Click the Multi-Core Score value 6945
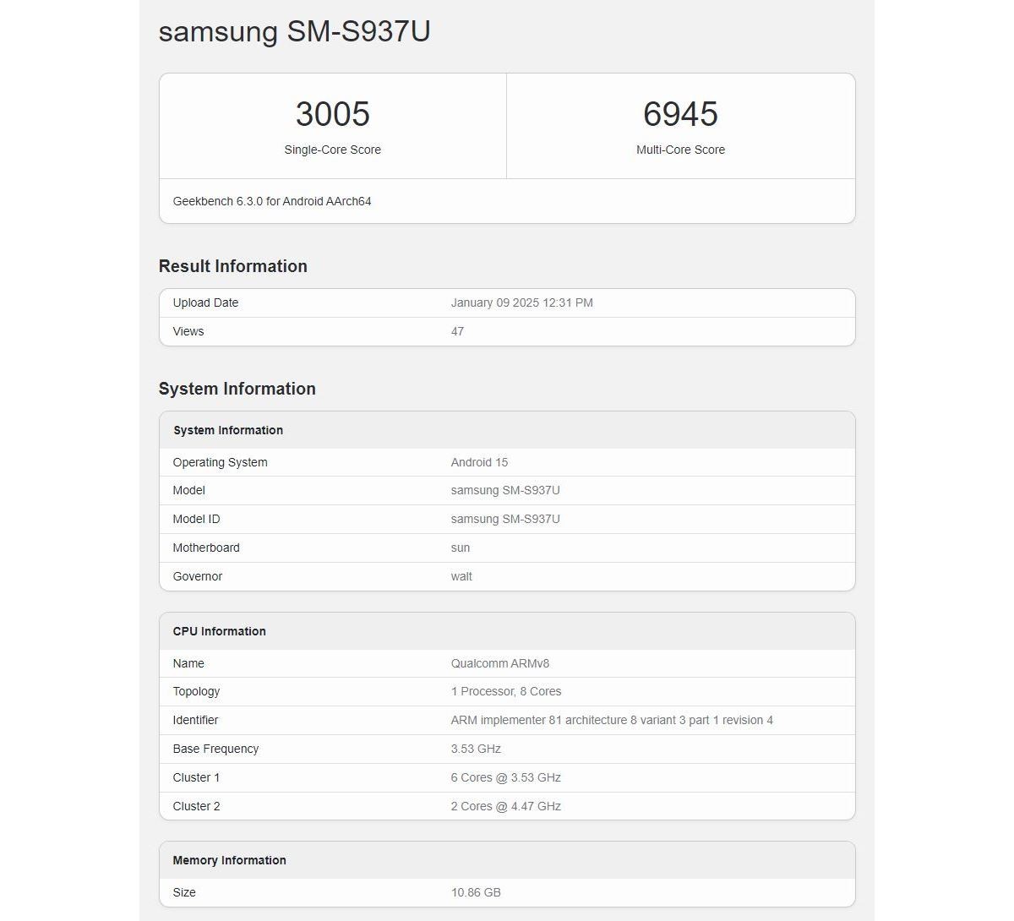Screen dimensions: 1014x921 (681, 114)
